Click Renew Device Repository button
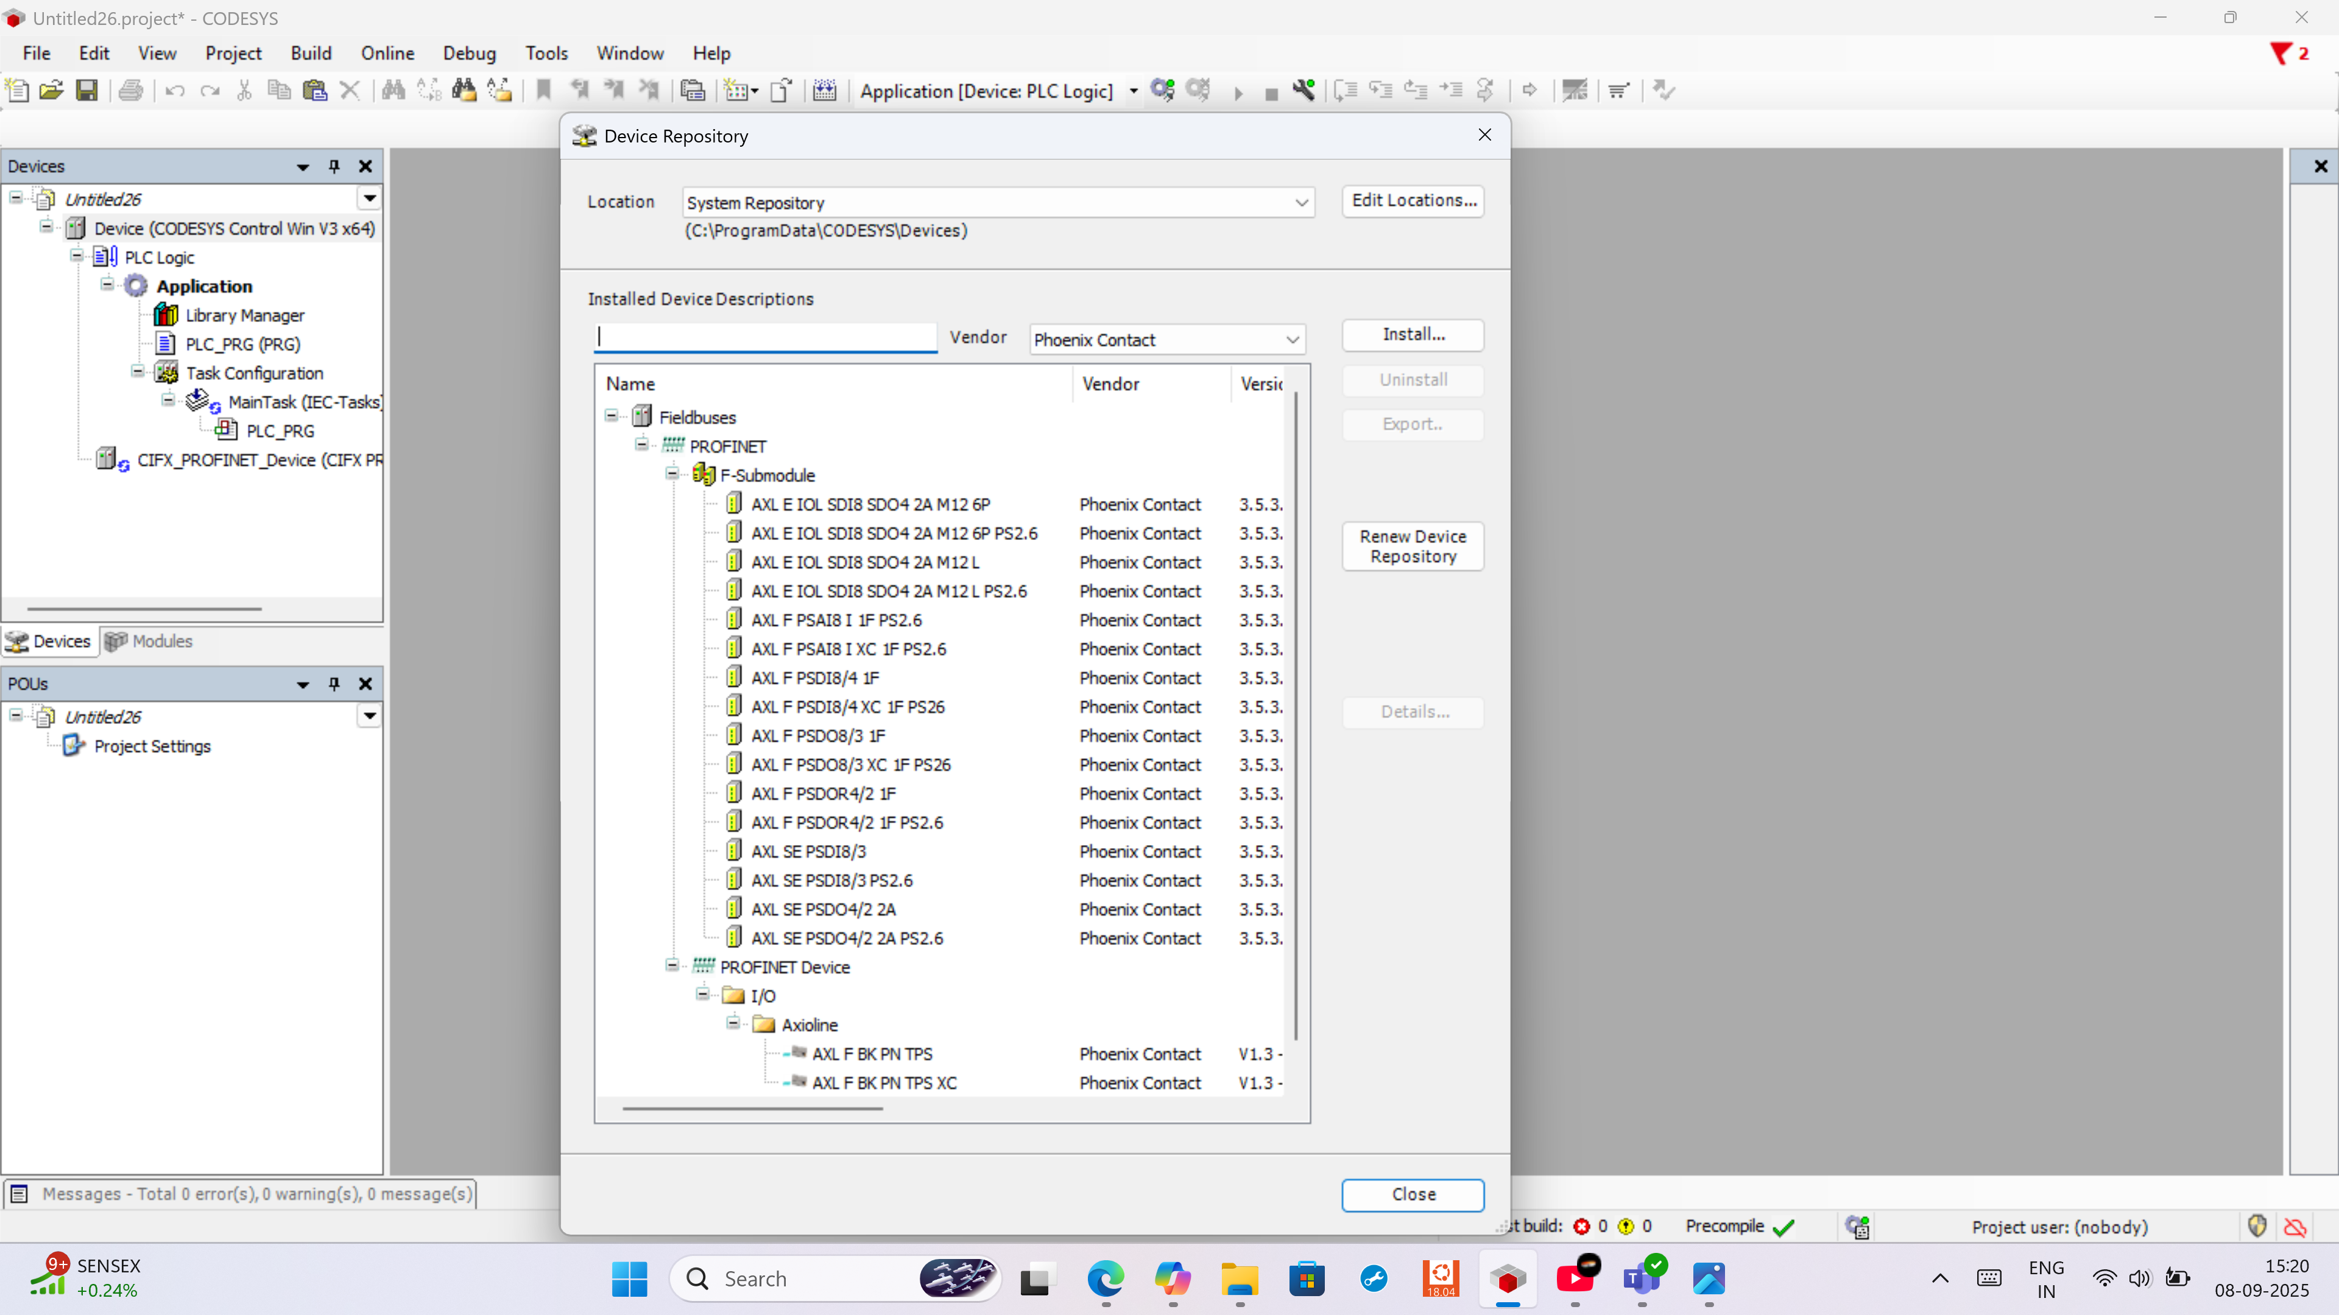Screen dimensions: 2339x1315 (1412, 546)
